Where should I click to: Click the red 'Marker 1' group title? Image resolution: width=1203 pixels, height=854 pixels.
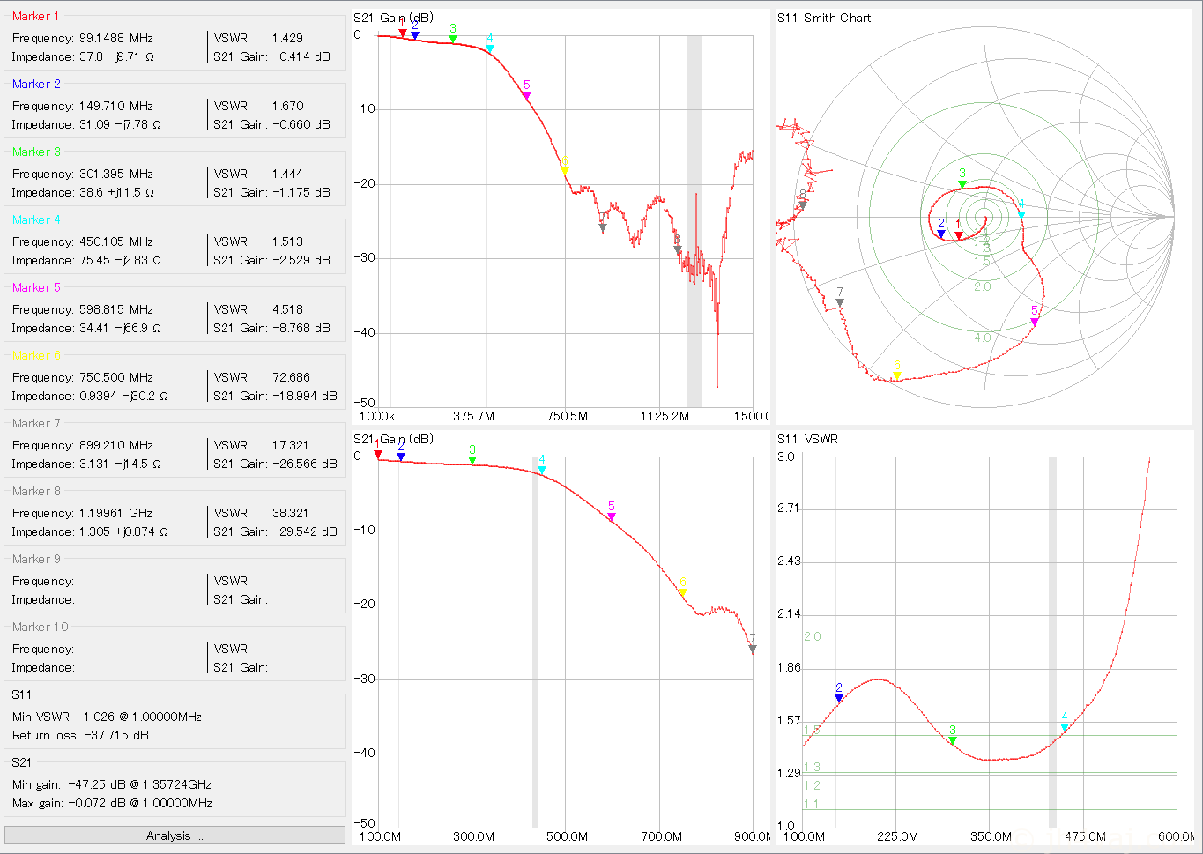click(x=36, y=16)
